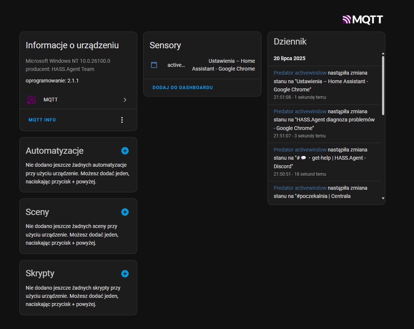Open Predator activewindow link at 21:50:51
Screen dimensions: 414x329
pos(300,150)
